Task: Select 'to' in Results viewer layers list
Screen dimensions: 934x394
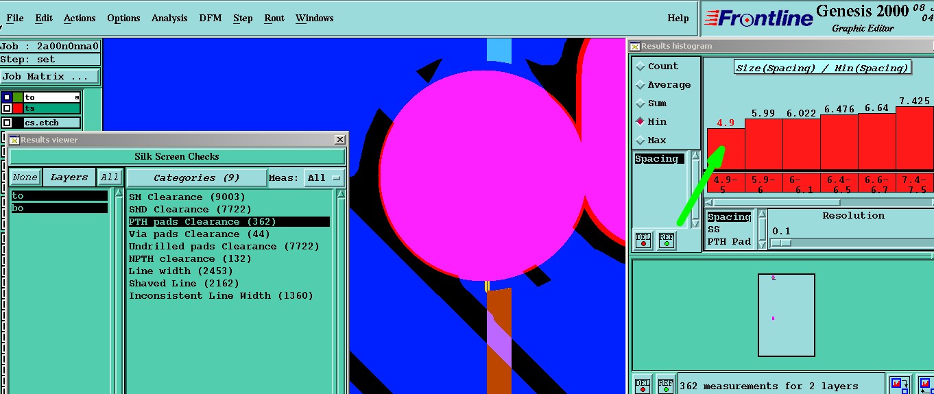Action: [59, 196]
